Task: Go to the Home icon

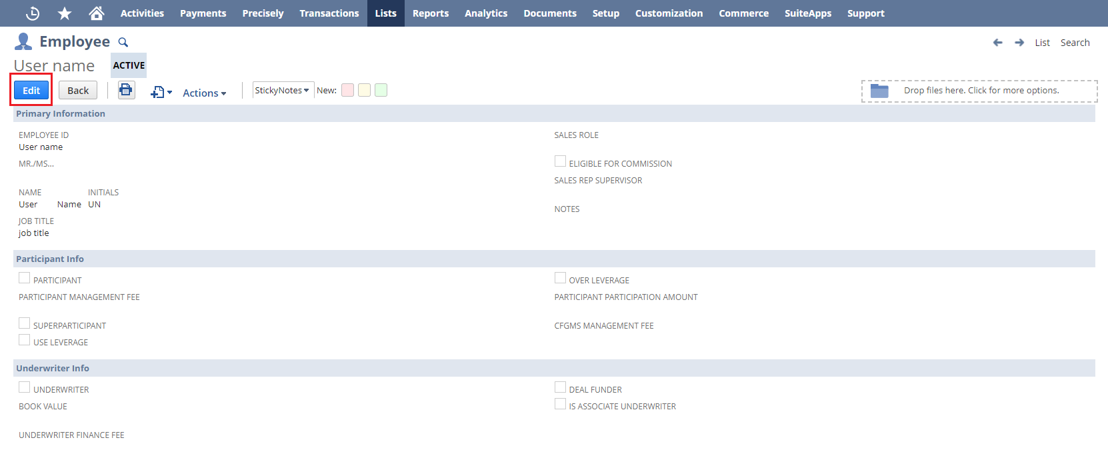Action: coord(97,13)
